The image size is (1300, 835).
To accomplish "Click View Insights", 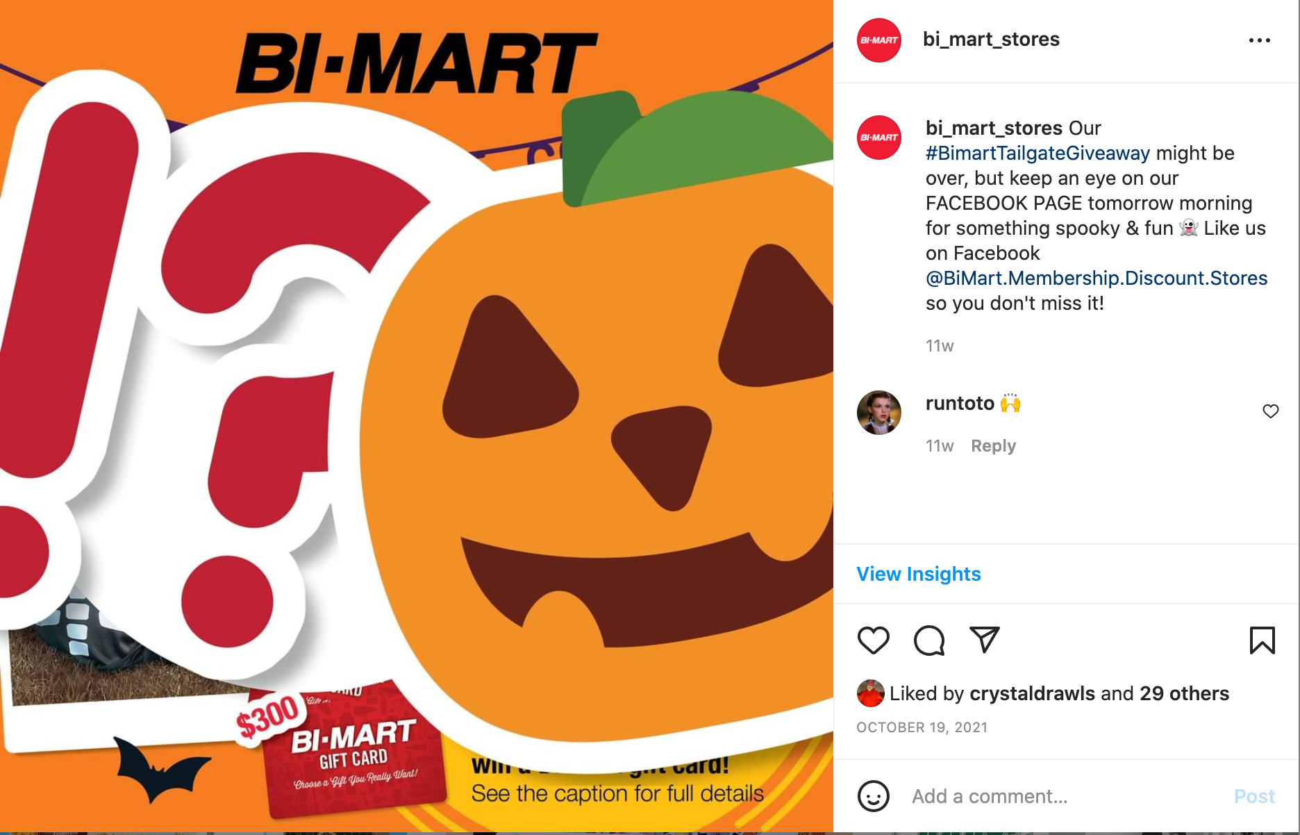I will click(918, 574).
